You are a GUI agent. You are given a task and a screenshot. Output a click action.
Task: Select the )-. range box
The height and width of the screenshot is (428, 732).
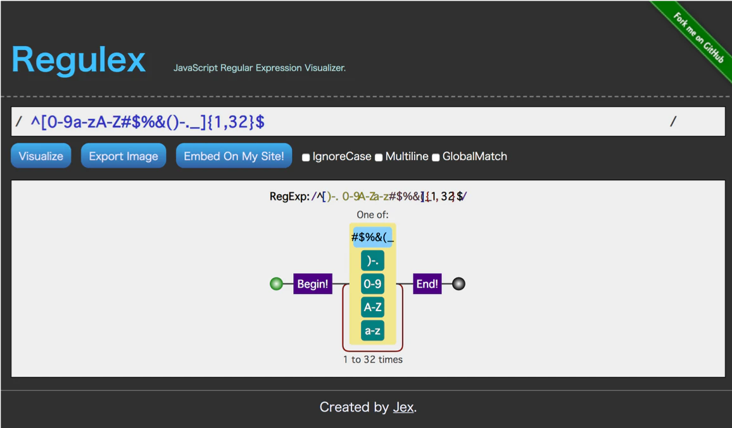coord(372,260)
